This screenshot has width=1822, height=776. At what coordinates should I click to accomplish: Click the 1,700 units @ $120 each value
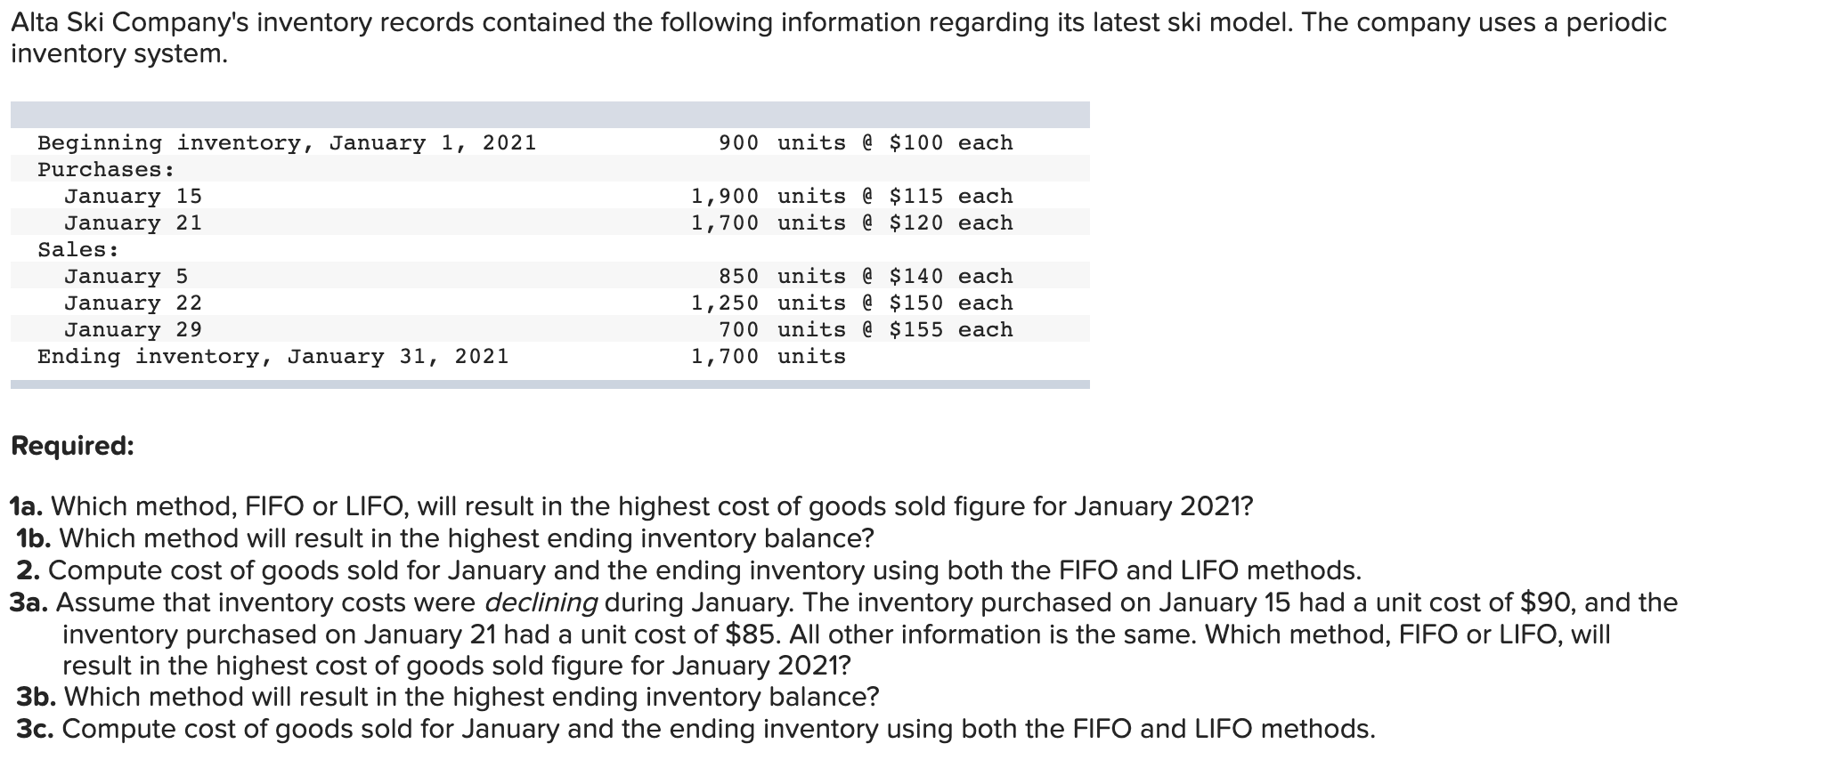(x=852, y=222)
